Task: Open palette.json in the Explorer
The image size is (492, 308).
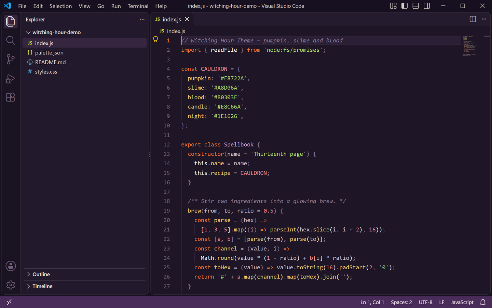Action: pos(85,53)
